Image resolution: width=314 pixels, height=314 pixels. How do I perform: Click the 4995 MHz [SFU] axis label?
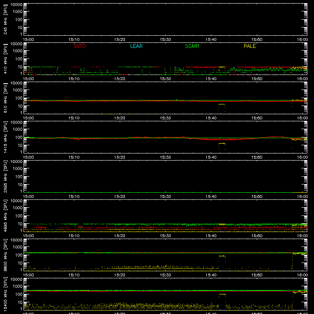(5, 215)
